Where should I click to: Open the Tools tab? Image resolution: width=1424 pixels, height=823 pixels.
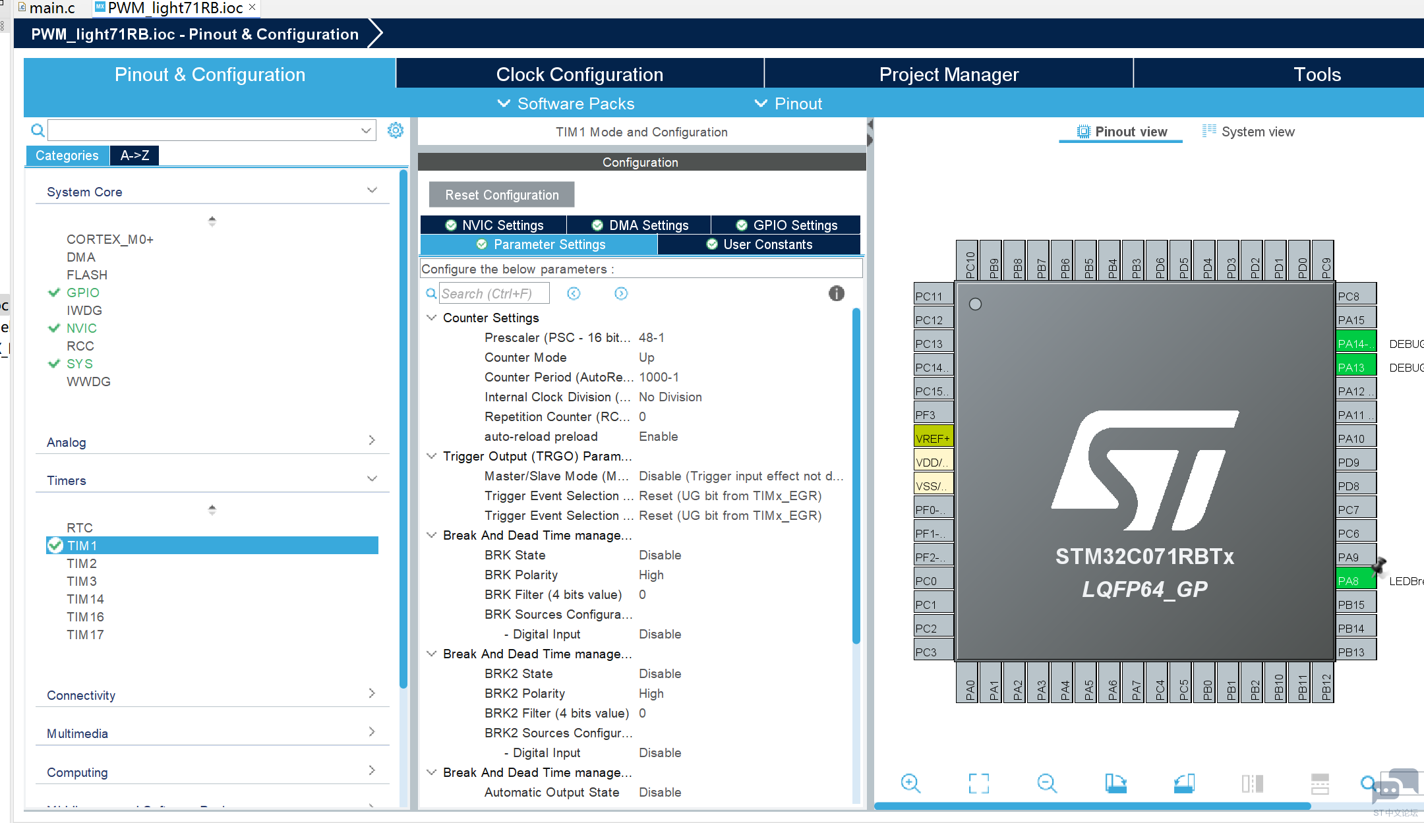pyautogui.click(x=1317, y=74)
